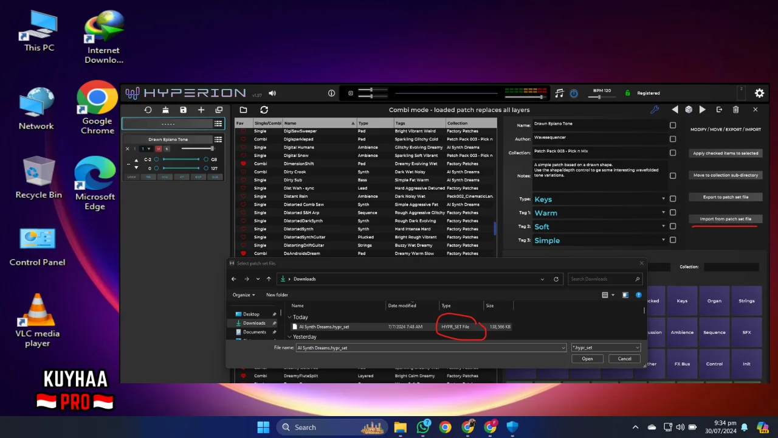Click Strings category tile
778x438 pixels.
click(746, 301)
